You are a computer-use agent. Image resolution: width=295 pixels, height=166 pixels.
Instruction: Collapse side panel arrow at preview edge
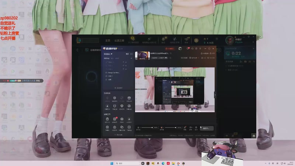(215, 95)
